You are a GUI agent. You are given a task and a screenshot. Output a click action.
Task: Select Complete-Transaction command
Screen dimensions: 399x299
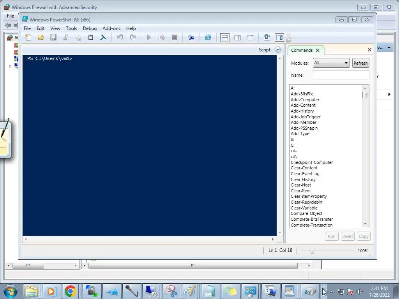click(x=311, y=225)
